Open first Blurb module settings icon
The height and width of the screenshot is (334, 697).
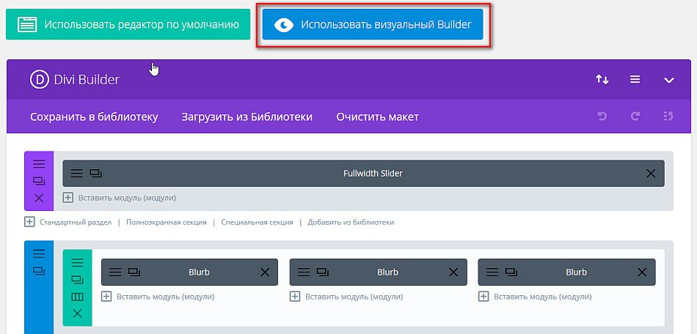115,272
